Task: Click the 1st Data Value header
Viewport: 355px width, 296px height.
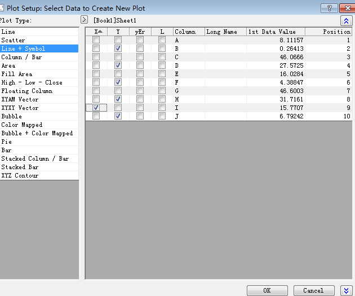Action: pyautogui.click(x=276, y=32)
